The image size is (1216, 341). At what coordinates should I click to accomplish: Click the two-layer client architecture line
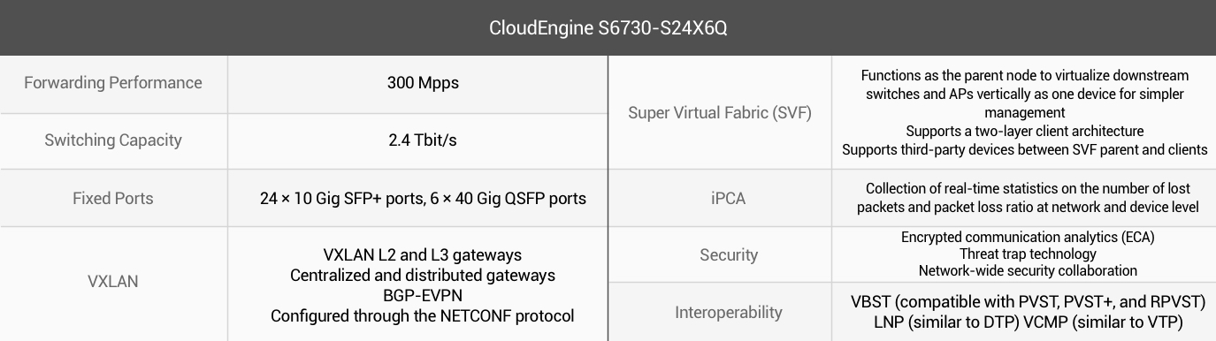(x=1025, y=131)
